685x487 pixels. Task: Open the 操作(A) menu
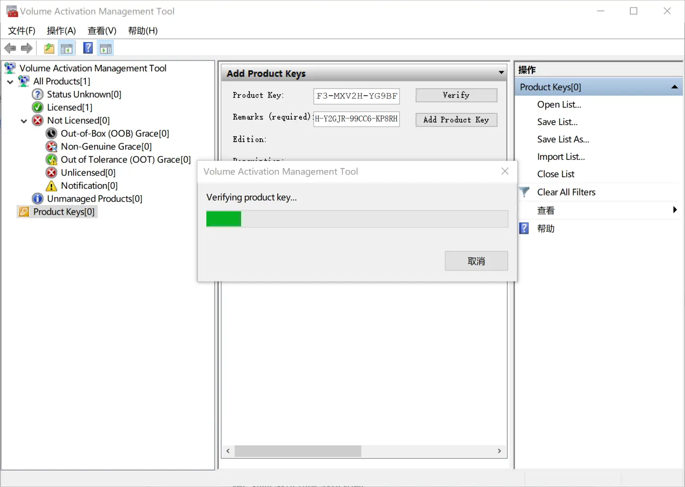coord(61,31)
